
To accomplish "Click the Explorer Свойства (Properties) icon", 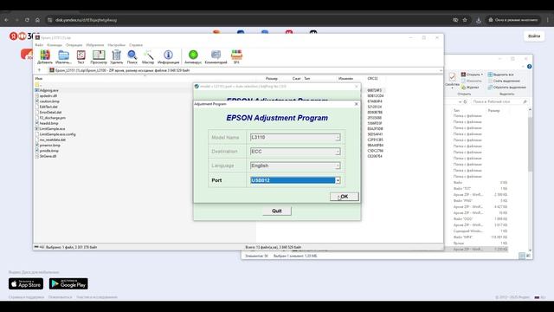I will tap(452, 77).
